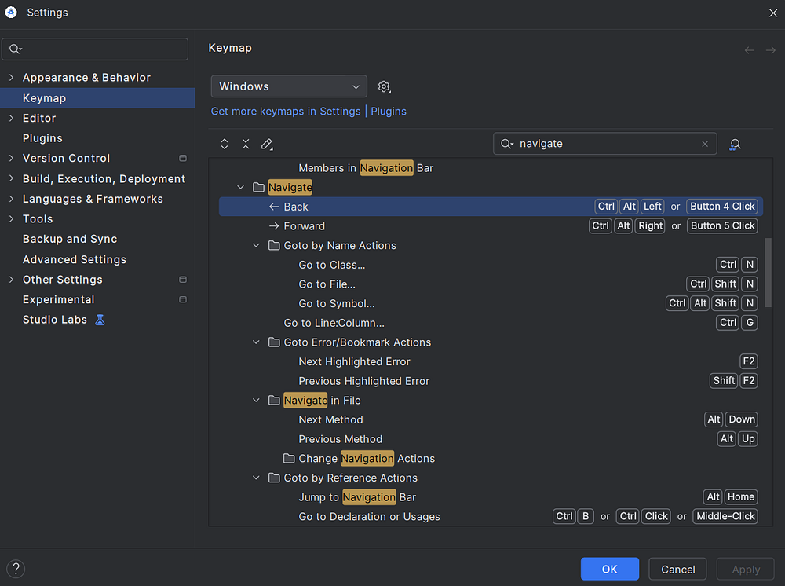
Task: Select Go to Line:Column... action
Action: tap(491, 323)
